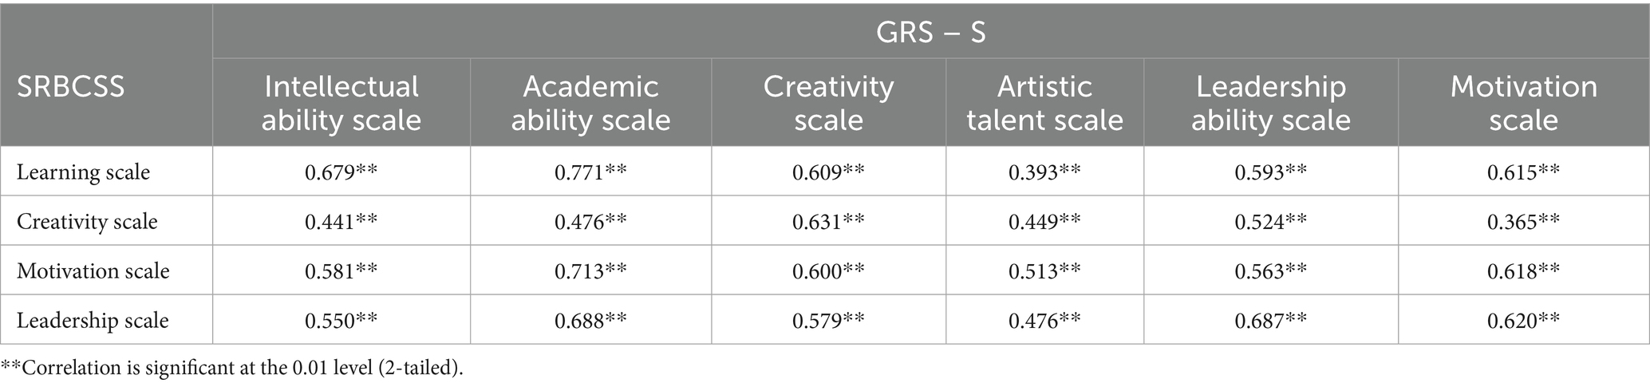The image size is (1650, 387).
Task: Click the SRBCSS header cell
Action: tap(71, 86)
